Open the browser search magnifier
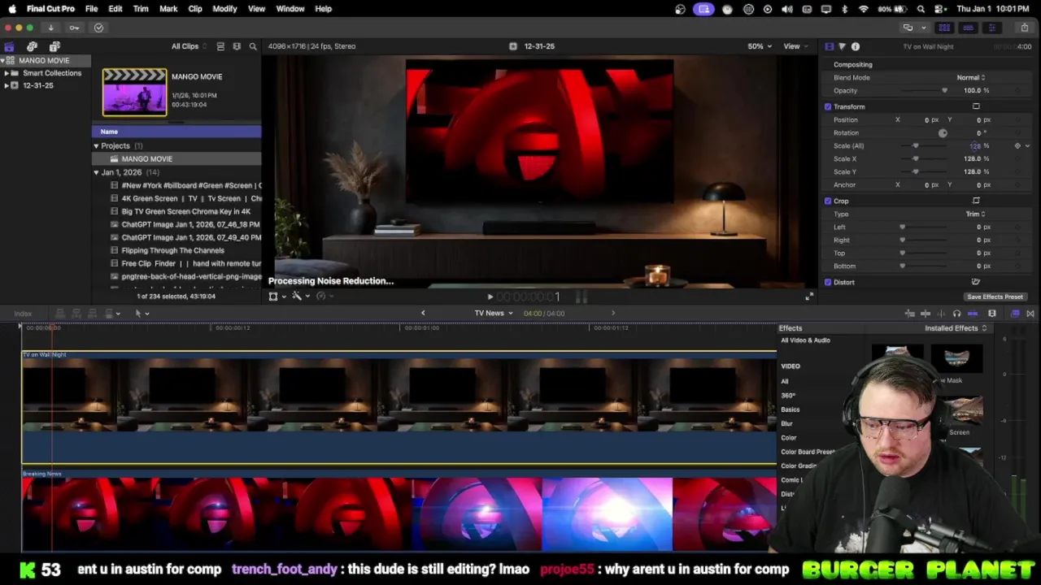1041x585 pixels. coord(253,46)
